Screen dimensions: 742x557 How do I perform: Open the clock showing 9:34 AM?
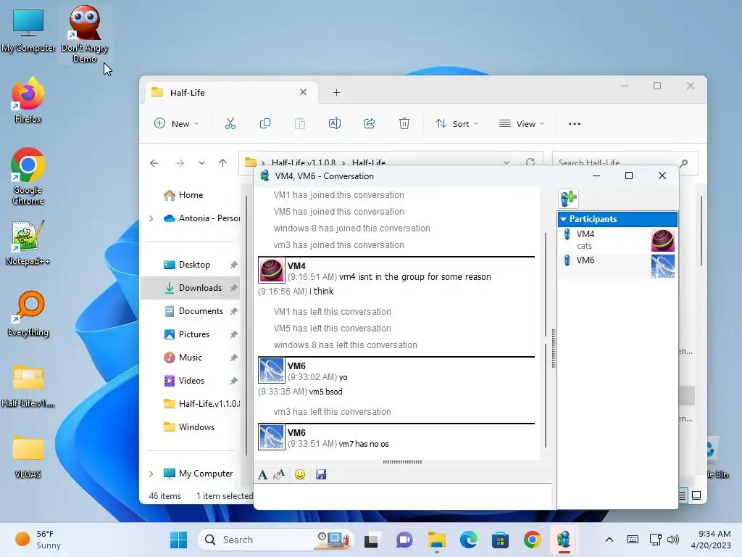[x=711, y=540]
